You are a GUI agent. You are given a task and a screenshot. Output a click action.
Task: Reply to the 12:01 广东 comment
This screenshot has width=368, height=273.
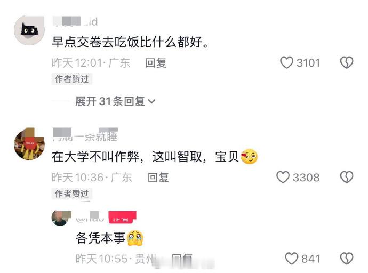pyautogui.click(x=156, y=63)
